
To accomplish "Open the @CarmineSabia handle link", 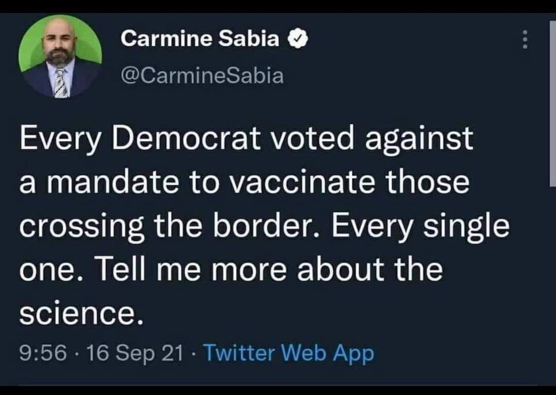I will 202,76.
